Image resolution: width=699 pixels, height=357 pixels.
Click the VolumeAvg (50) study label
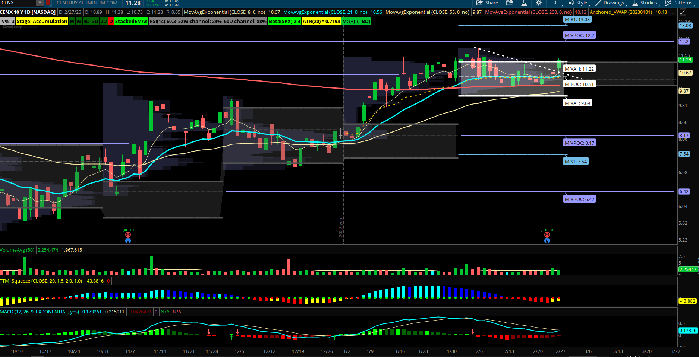coord(18,250)
